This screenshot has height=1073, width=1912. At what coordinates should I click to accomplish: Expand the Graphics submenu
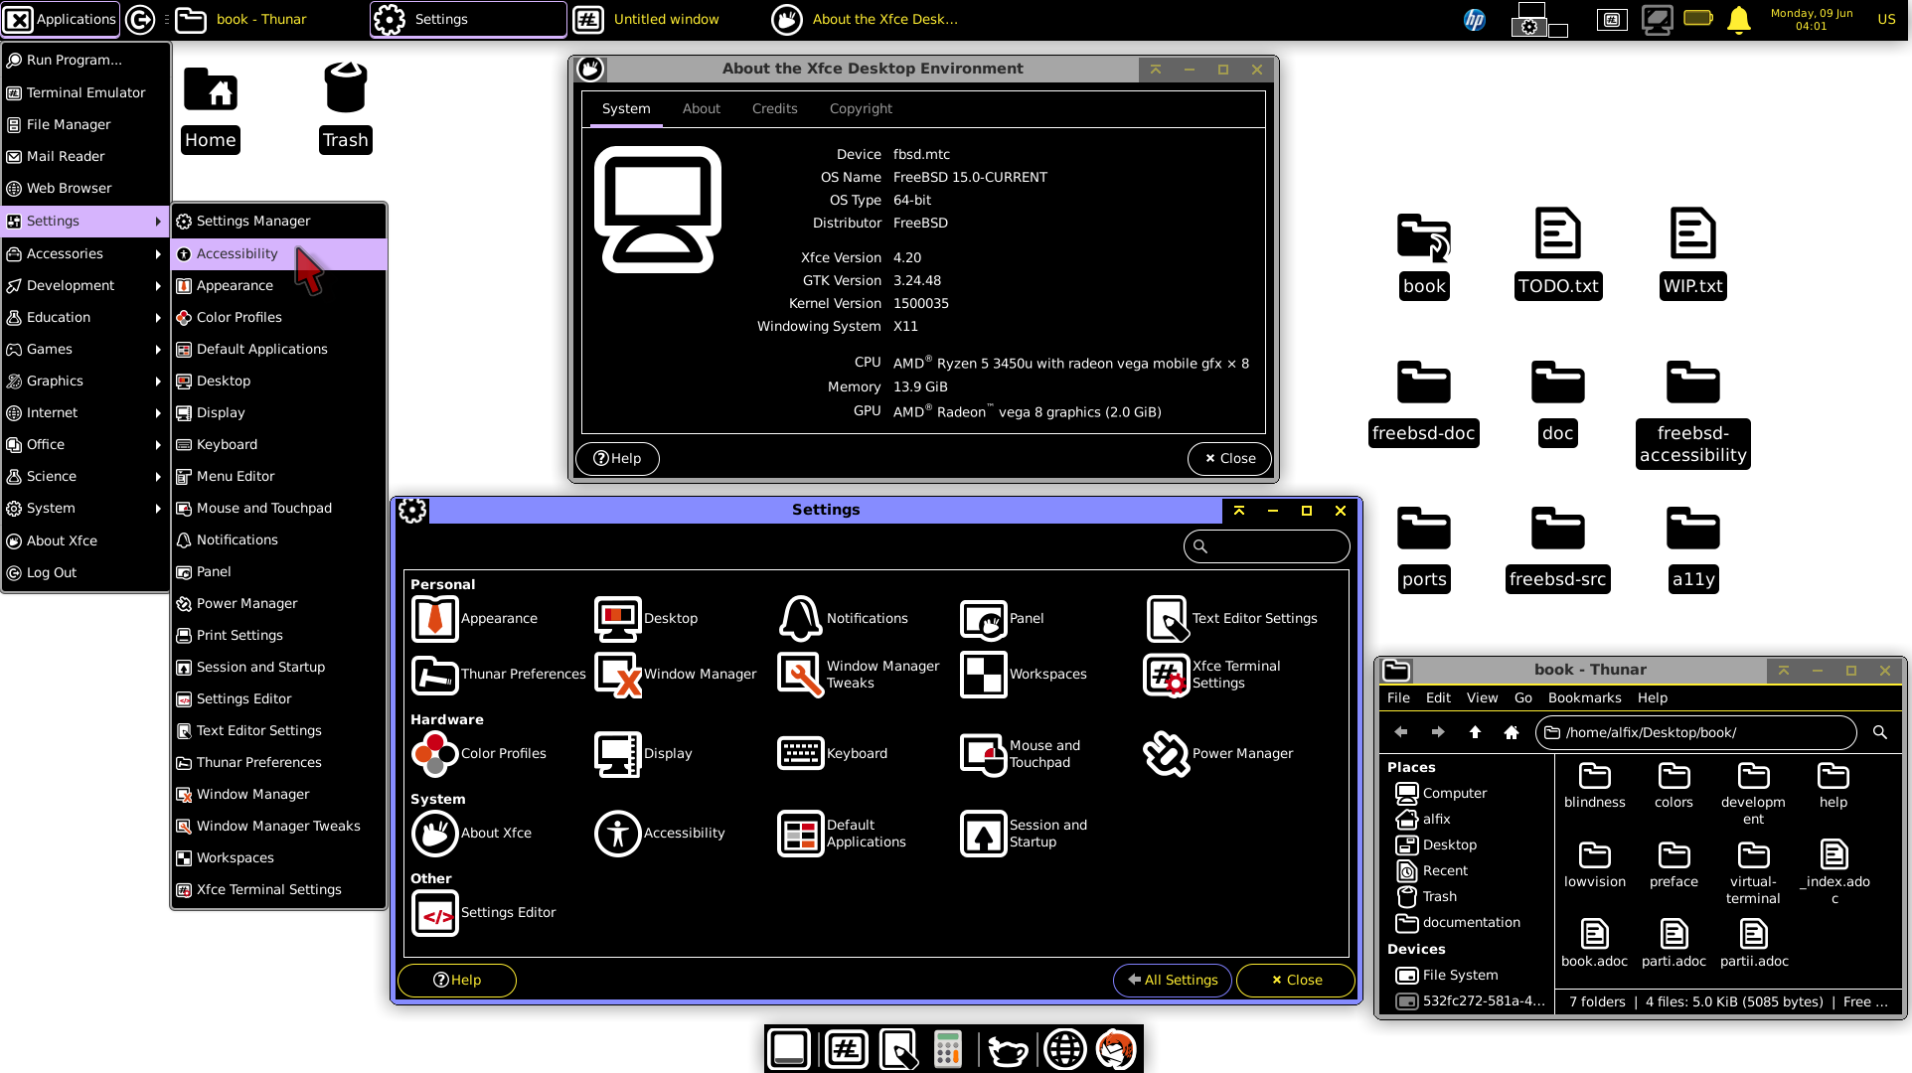[x=85, y=381]
